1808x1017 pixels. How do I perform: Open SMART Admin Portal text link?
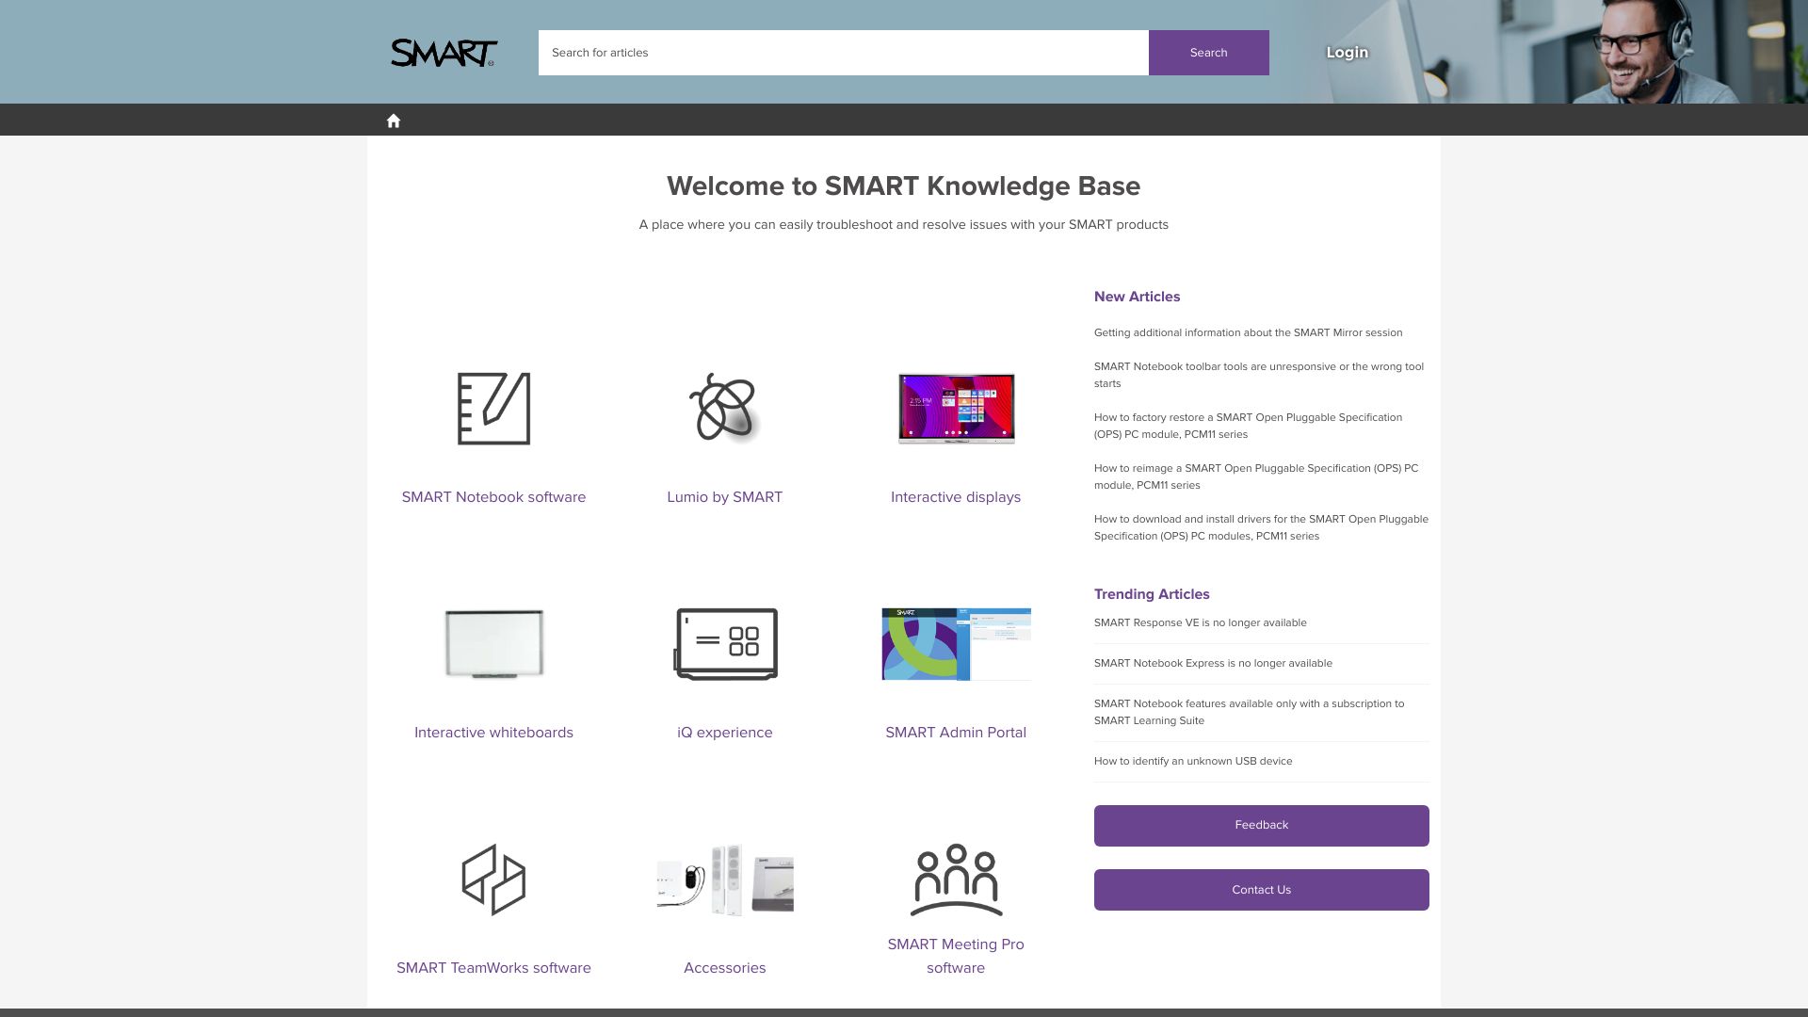pos(956,733)
